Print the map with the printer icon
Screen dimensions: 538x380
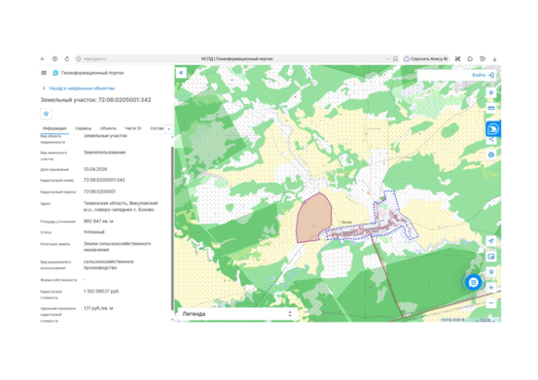tap(491, 155)
